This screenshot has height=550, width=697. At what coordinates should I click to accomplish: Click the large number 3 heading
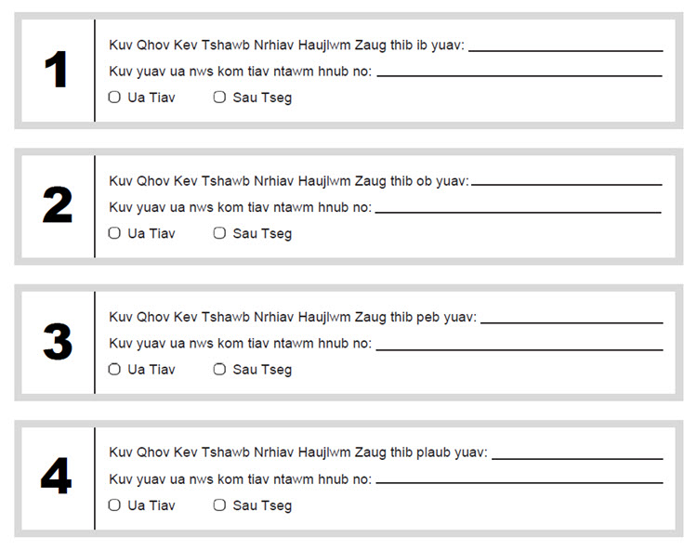coord(57,343)
